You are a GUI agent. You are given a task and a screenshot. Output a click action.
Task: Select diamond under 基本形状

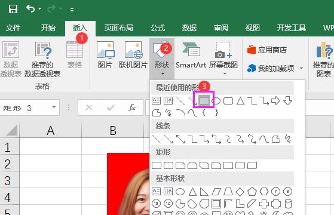tap(240, 192)
